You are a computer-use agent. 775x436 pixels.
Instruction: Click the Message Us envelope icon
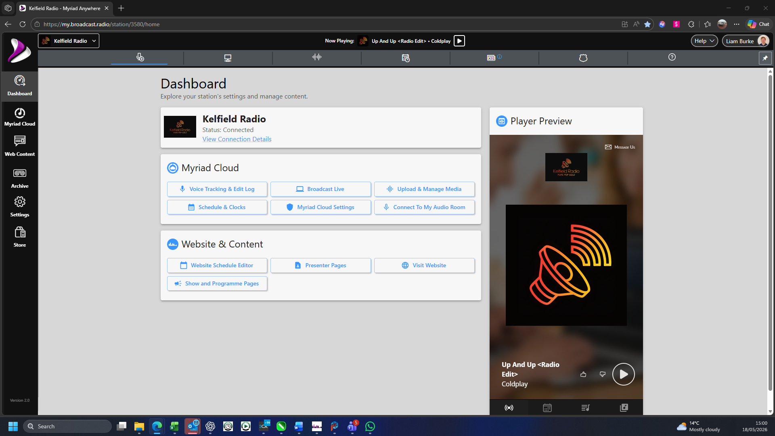608,147
